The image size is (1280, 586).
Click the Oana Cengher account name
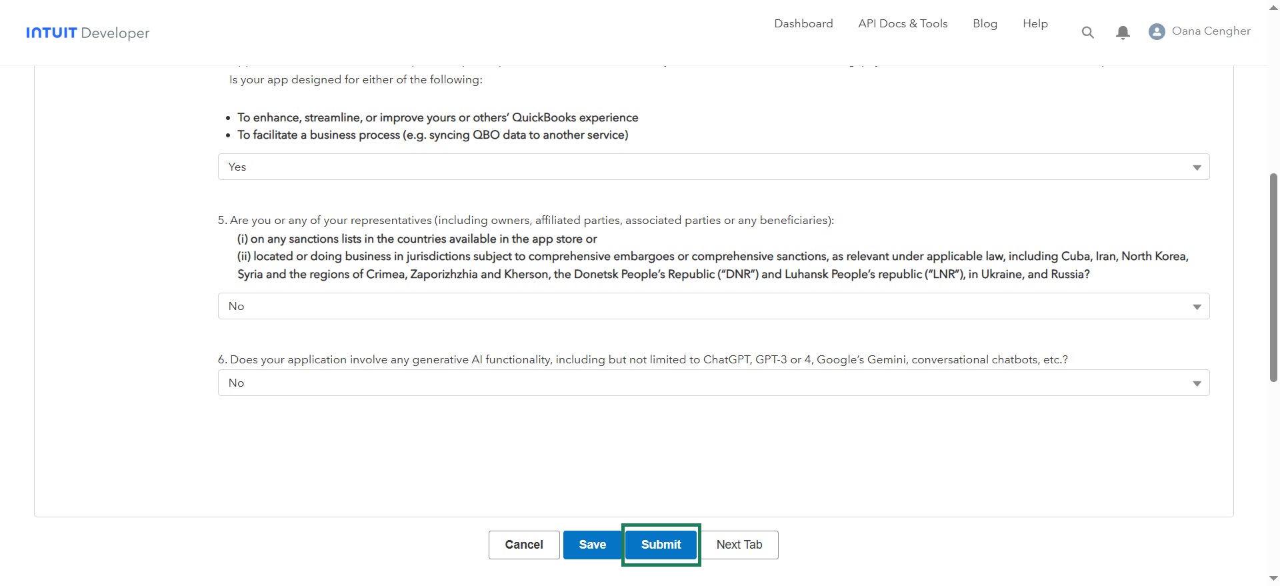point(1211,31)
